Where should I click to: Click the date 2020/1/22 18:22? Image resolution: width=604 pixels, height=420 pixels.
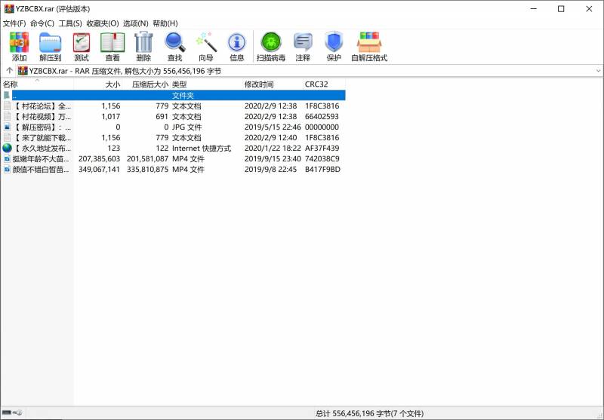click(x=273, y=148)
